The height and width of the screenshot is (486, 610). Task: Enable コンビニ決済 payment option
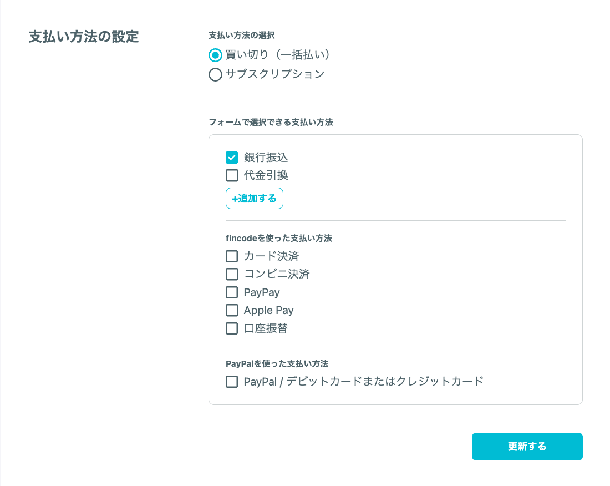coord(232,274)
